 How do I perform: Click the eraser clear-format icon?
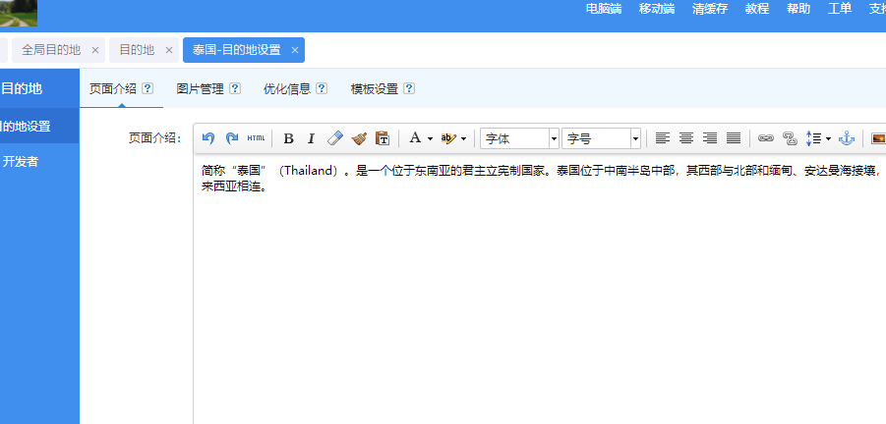coord(335,138)
